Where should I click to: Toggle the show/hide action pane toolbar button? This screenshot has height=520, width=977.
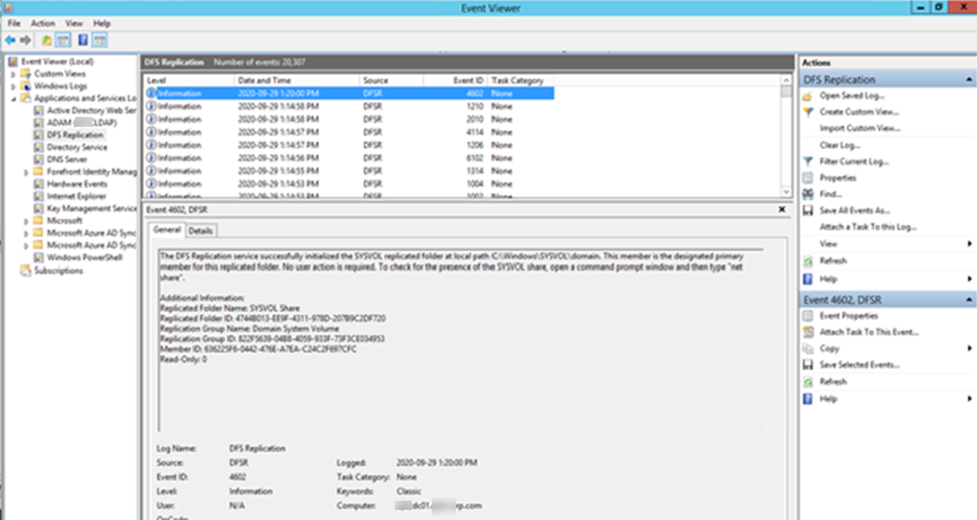click(100, 40)
